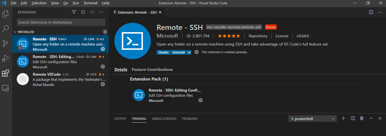386x136 pixels.
Task: Select Remote - SSH: Editing Configuration list item
Action: (60, 61)
